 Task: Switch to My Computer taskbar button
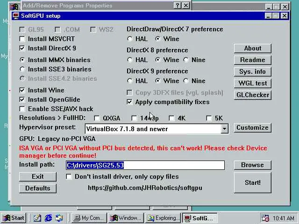[89, 218]
